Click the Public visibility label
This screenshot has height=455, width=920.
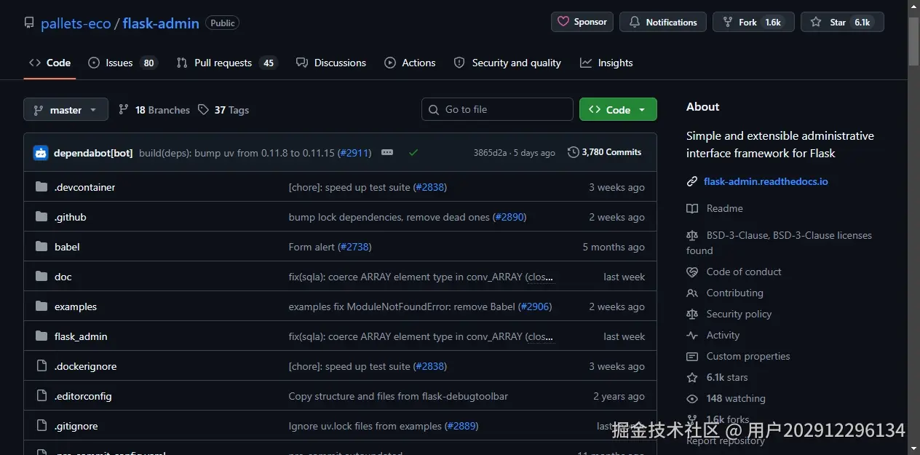[x=222, y=23]
